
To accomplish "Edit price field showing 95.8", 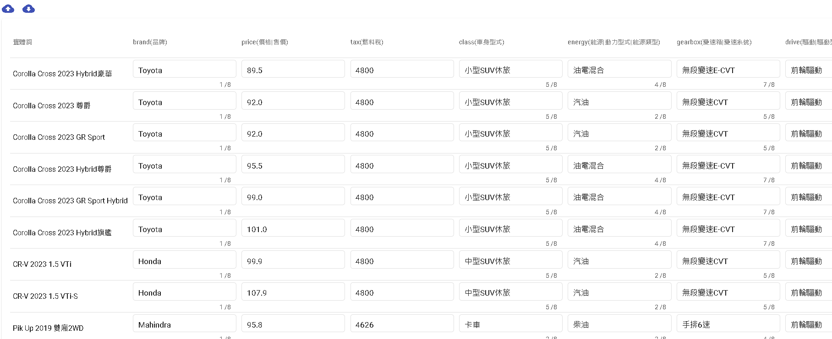I will click(x=293, y=323).
